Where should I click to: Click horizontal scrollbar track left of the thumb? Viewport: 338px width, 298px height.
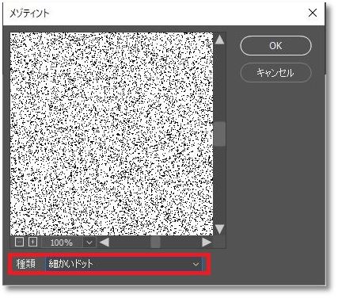click(x=130, y=243)
